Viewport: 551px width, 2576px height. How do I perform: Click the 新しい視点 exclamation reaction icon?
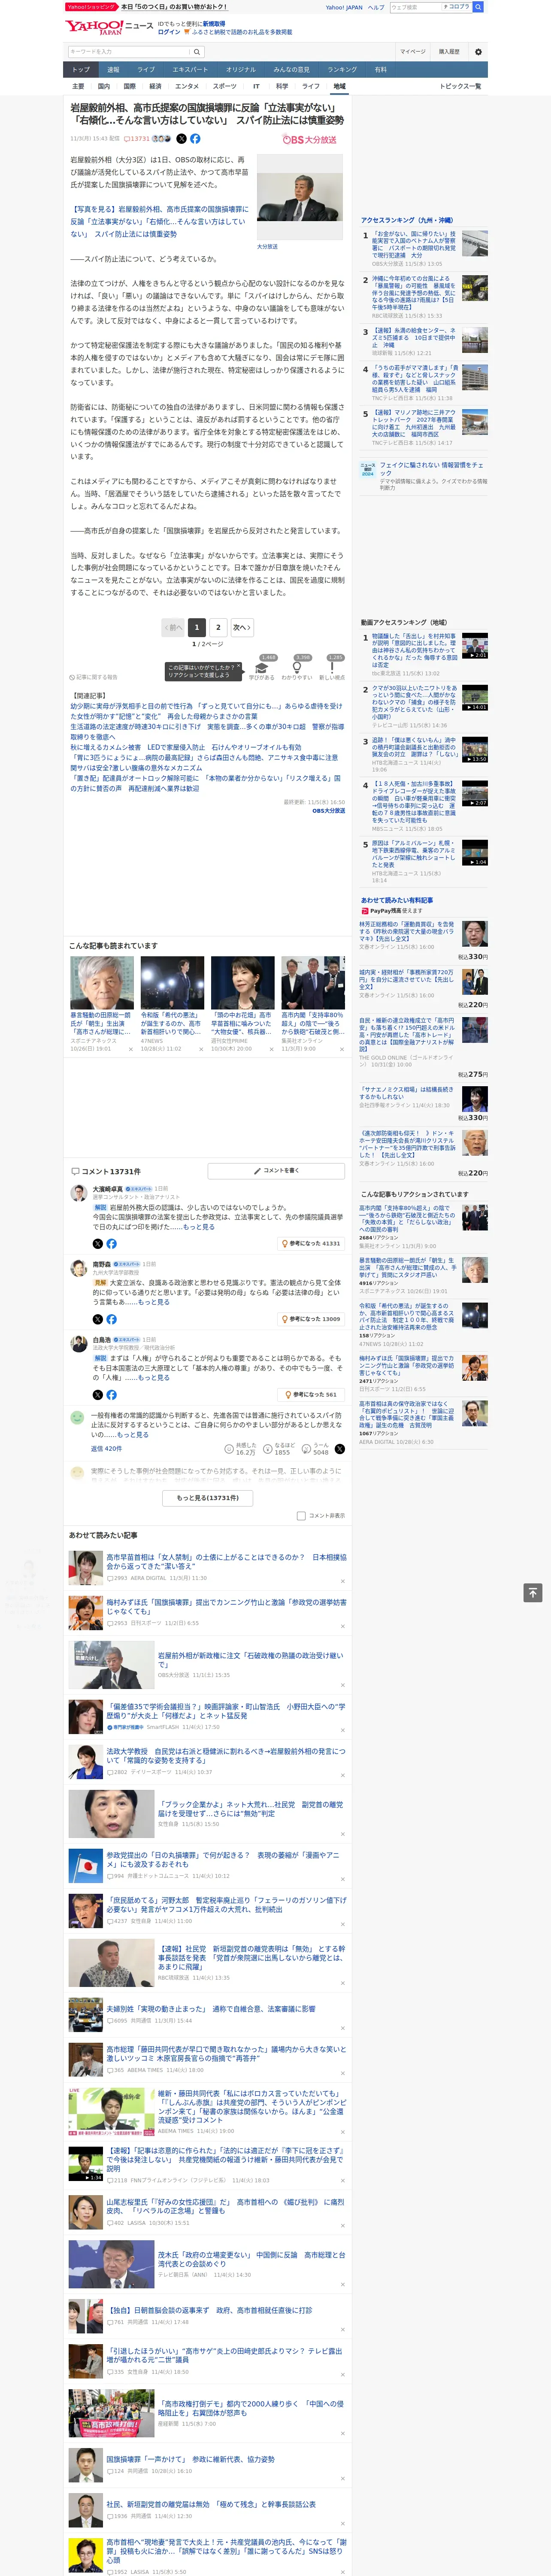(x=332, y=668)
